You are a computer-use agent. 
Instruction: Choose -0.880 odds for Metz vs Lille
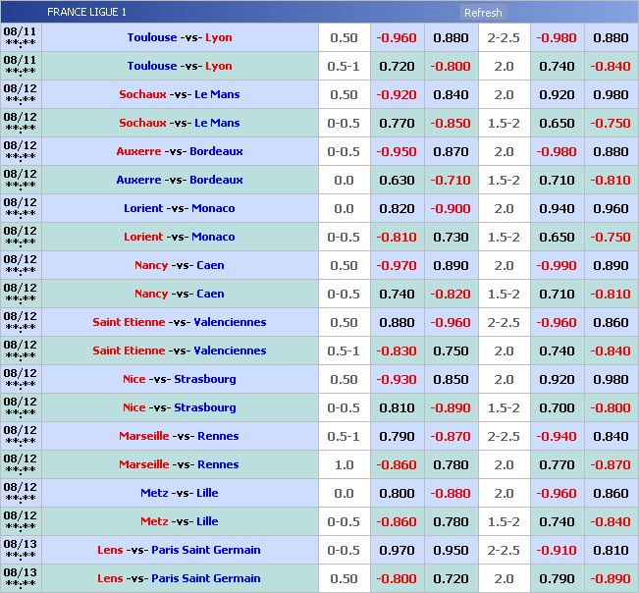click(x=451, y=494)
